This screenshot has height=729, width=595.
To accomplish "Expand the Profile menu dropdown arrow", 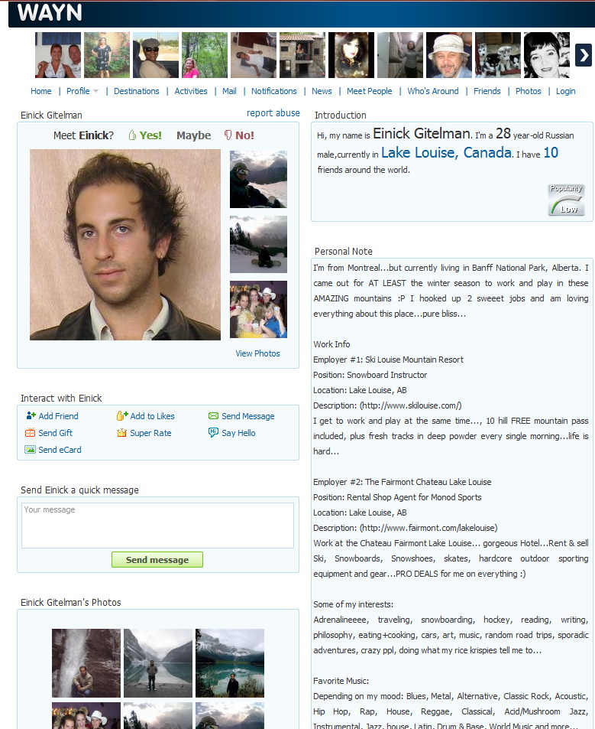I will pyautogui.click(x=95, y=91).
